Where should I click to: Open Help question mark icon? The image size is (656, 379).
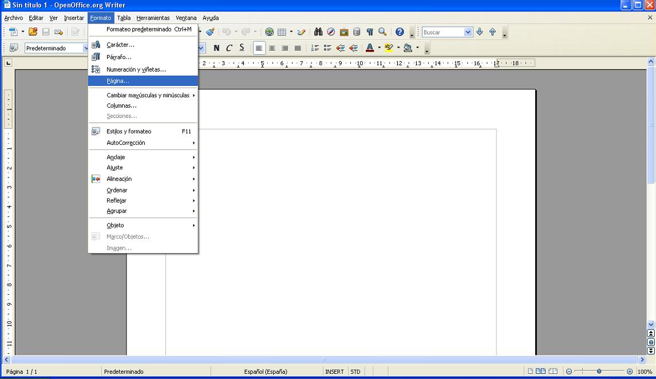(400, 32)
